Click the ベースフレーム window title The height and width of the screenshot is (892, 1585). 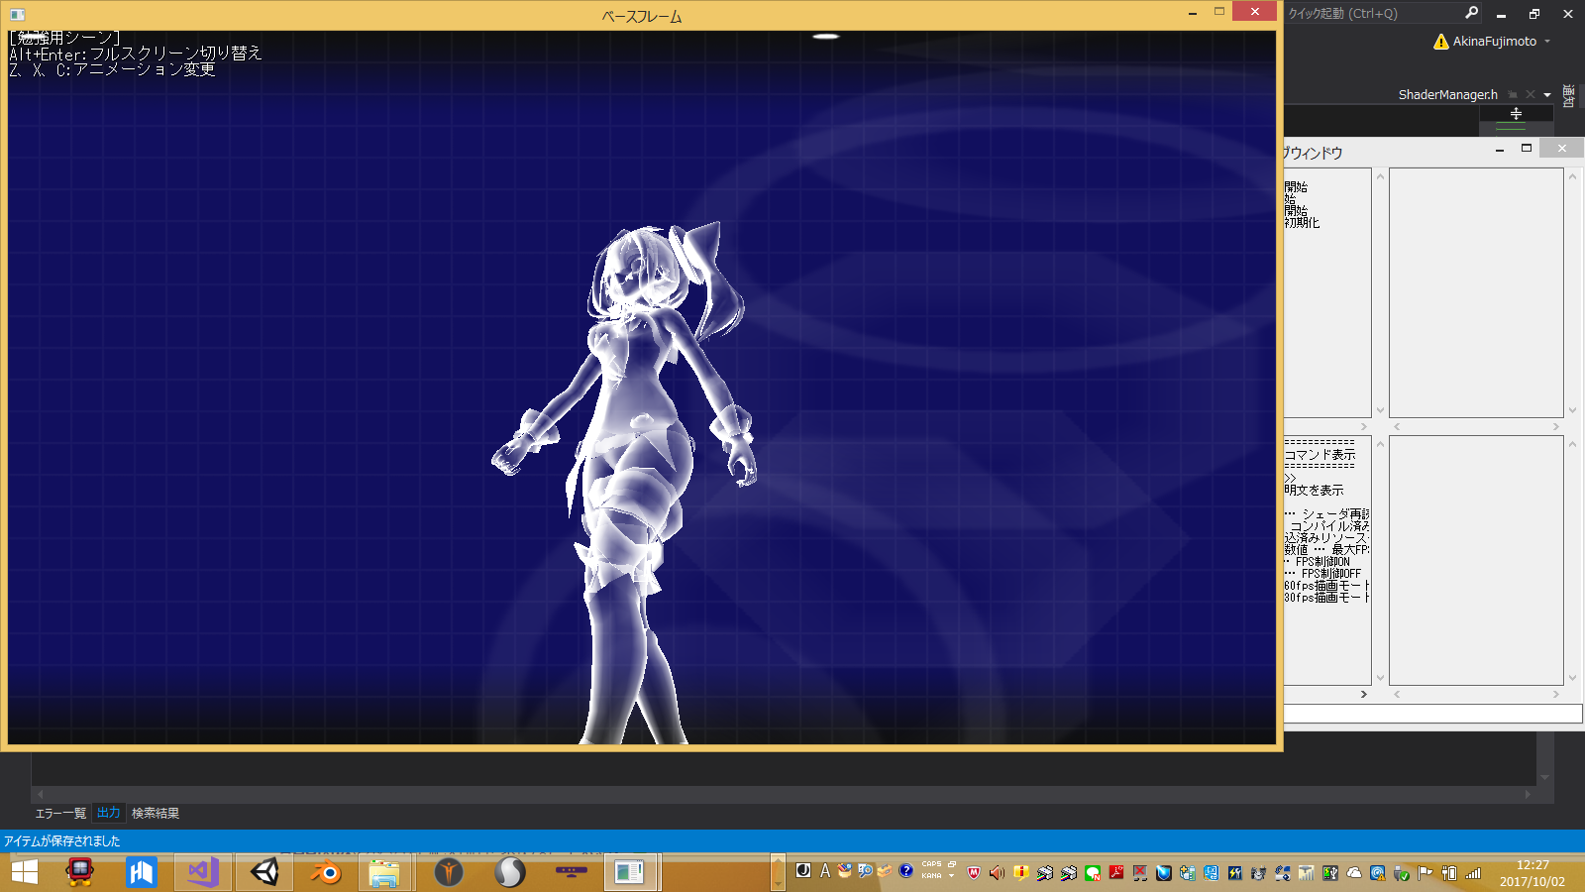(642, 17)
